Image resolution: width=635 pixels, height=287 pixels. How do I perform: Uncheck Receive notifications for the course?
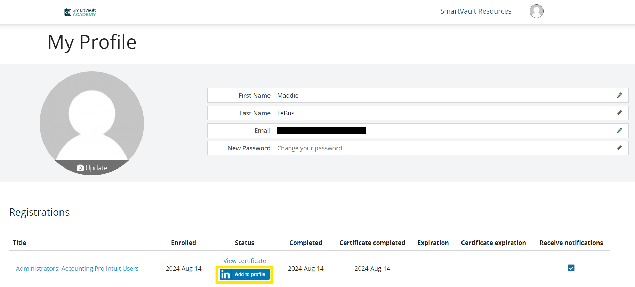pos(571,268)
